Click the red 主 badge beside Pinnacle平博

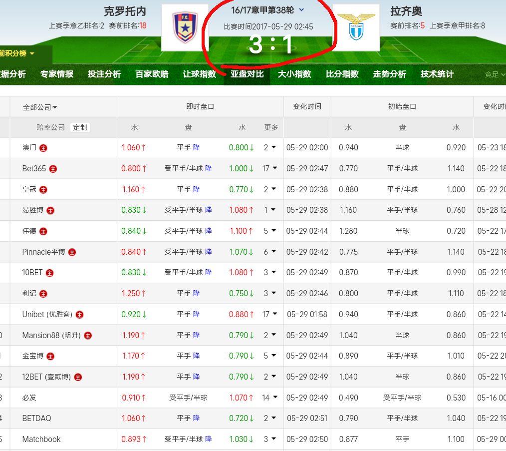(x=72, y=252)
